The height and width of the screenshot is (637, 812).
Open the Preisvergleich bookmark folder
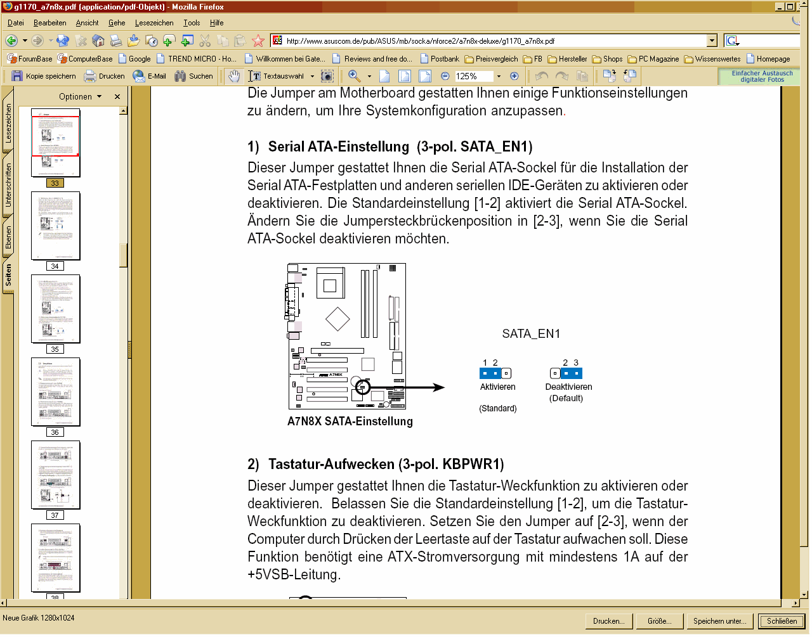click(x=491, y=59)
